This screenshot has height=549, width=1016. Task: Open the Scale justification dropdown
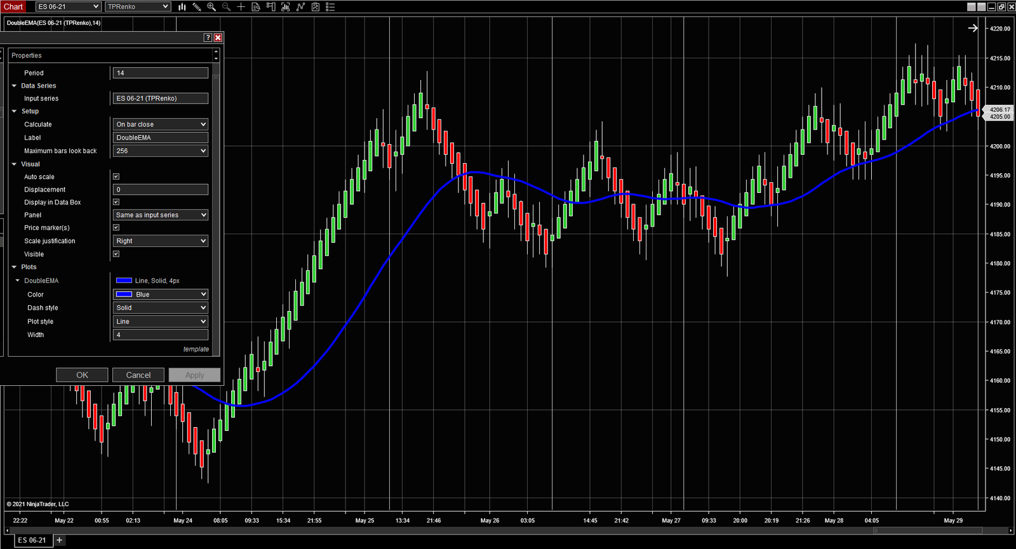161,241
